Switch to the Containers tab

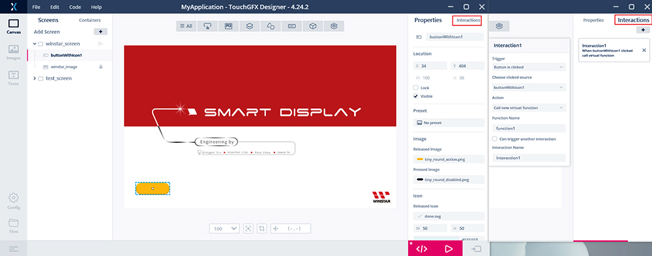90,20
